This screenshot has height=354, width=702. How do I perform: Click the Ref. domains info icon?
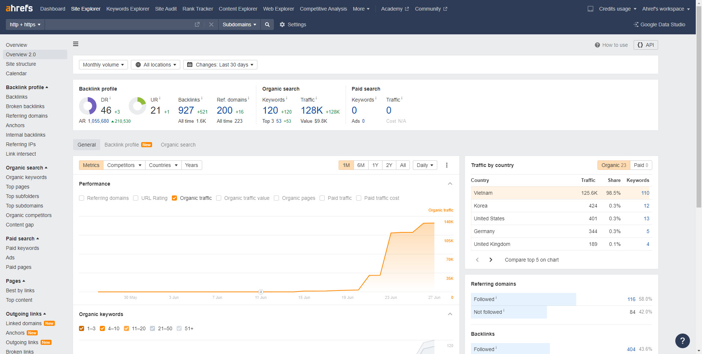point(249,98)
